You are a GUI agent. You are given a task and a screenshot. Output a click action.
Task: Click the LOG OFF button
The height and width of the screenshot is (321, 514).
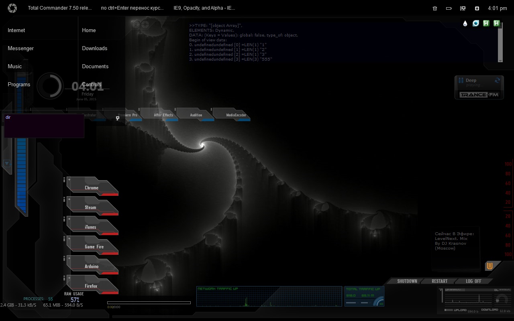(x=473, y=281)
